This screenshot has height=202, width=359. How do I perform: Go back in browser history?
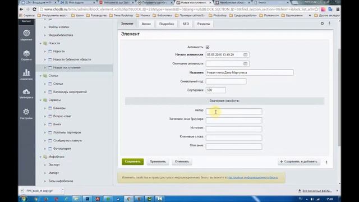(x=21, y=10)
